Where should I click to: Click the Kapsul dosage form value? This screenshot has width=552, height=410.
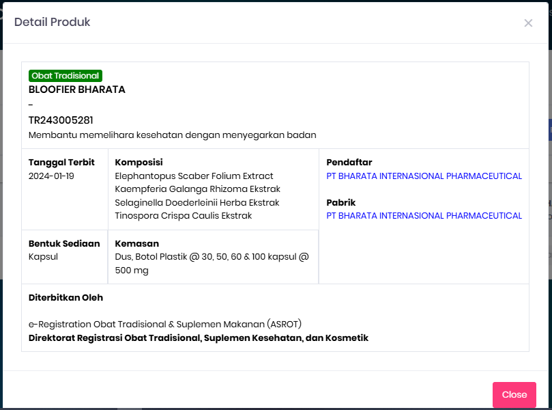(x=43, y=257)
